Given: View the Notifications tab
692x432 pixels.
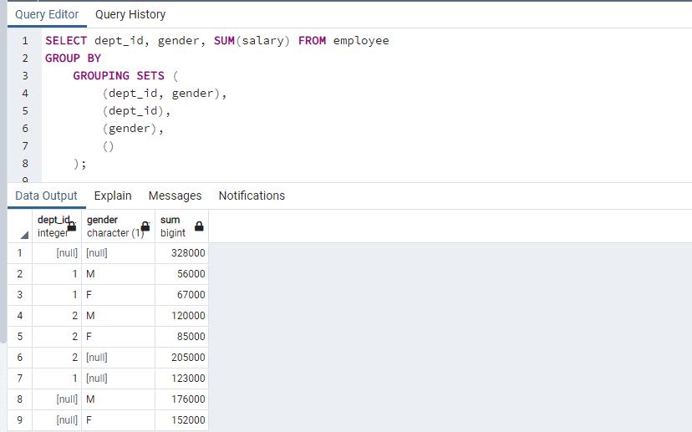Looking at the screenshot, I should pyautogui.click(x=252, y=196).
